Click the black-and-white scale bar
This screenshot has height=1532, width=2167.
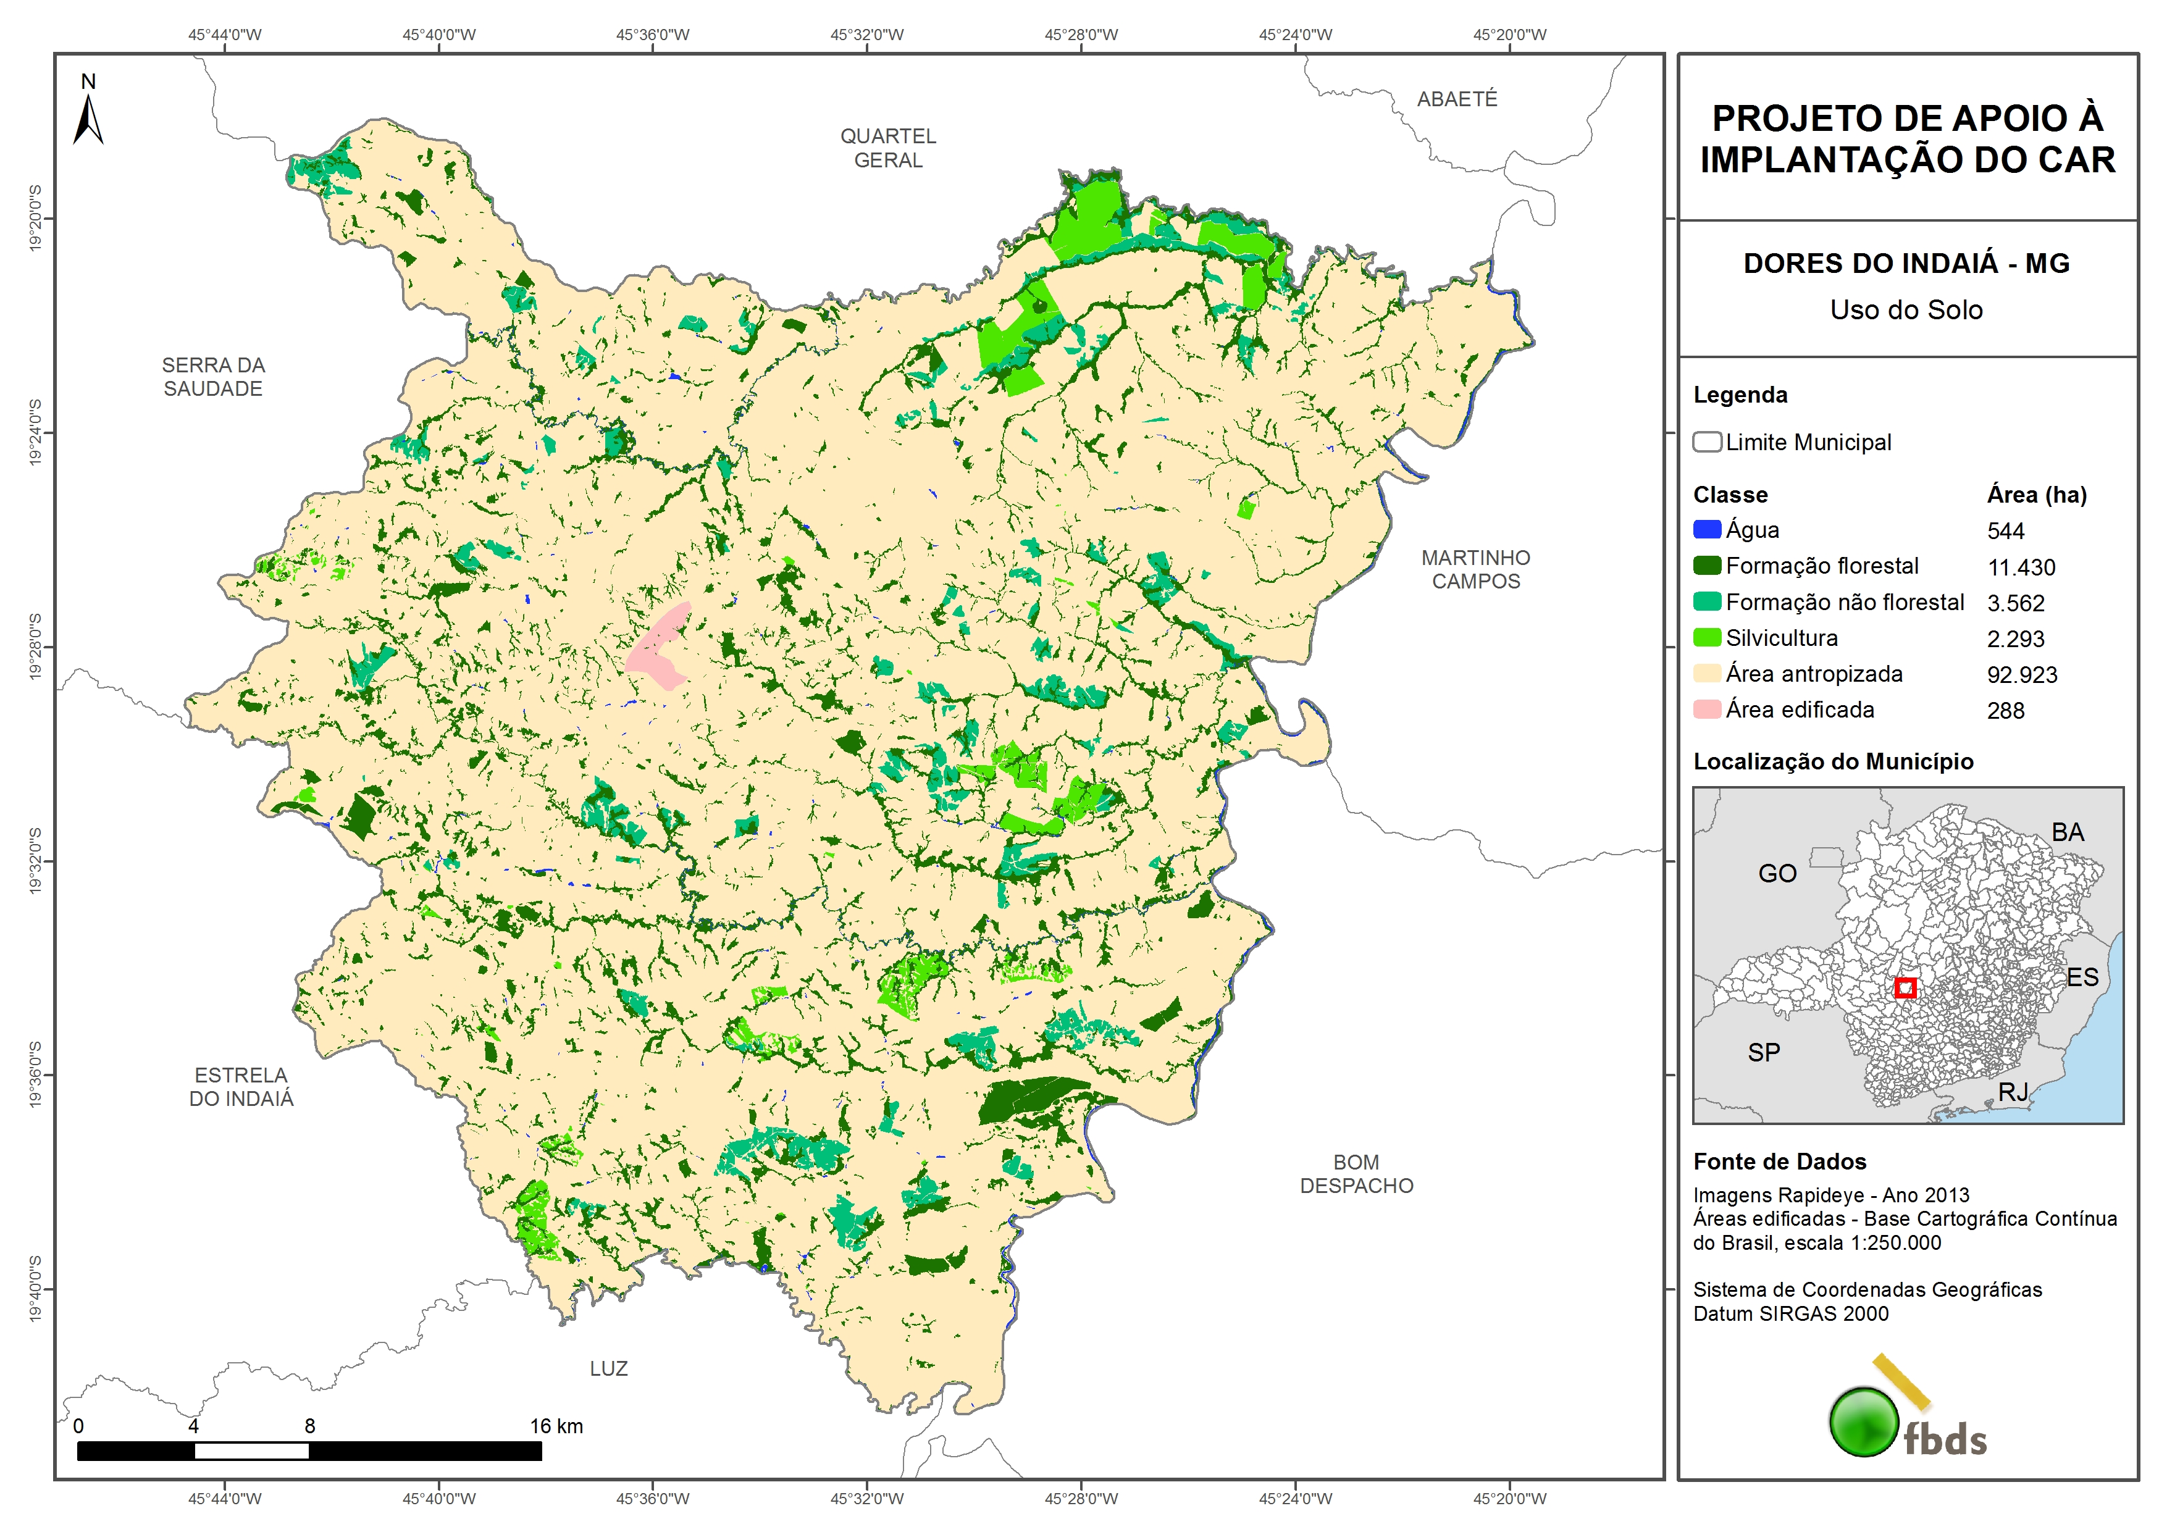[x=309, y=1451]
